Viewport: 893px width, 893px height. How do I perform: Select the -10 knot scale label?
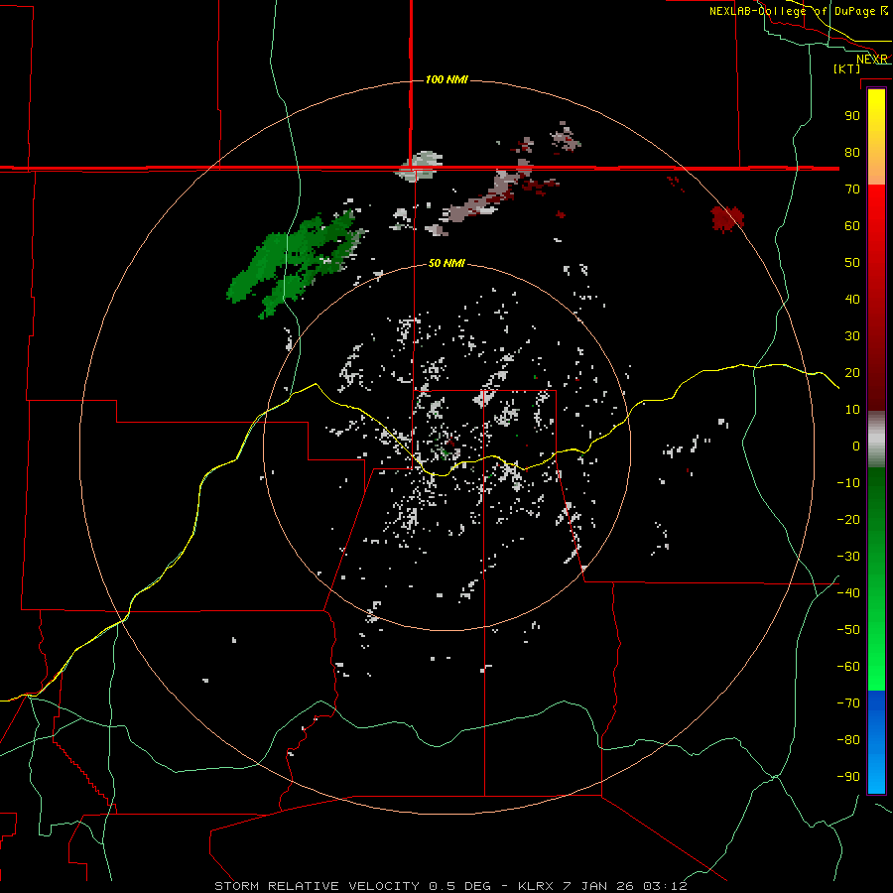point(848,483)
